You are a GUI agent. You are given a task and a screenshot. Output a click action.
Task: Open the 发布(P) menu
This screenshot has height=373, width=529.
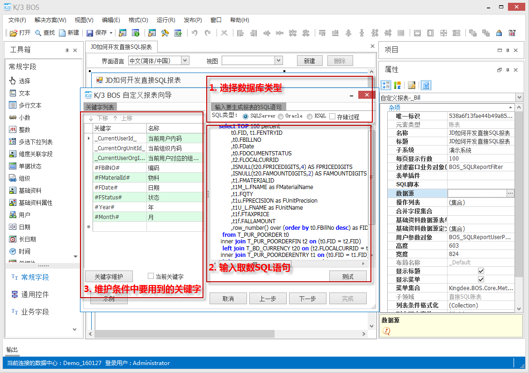[x=193, y=20]
